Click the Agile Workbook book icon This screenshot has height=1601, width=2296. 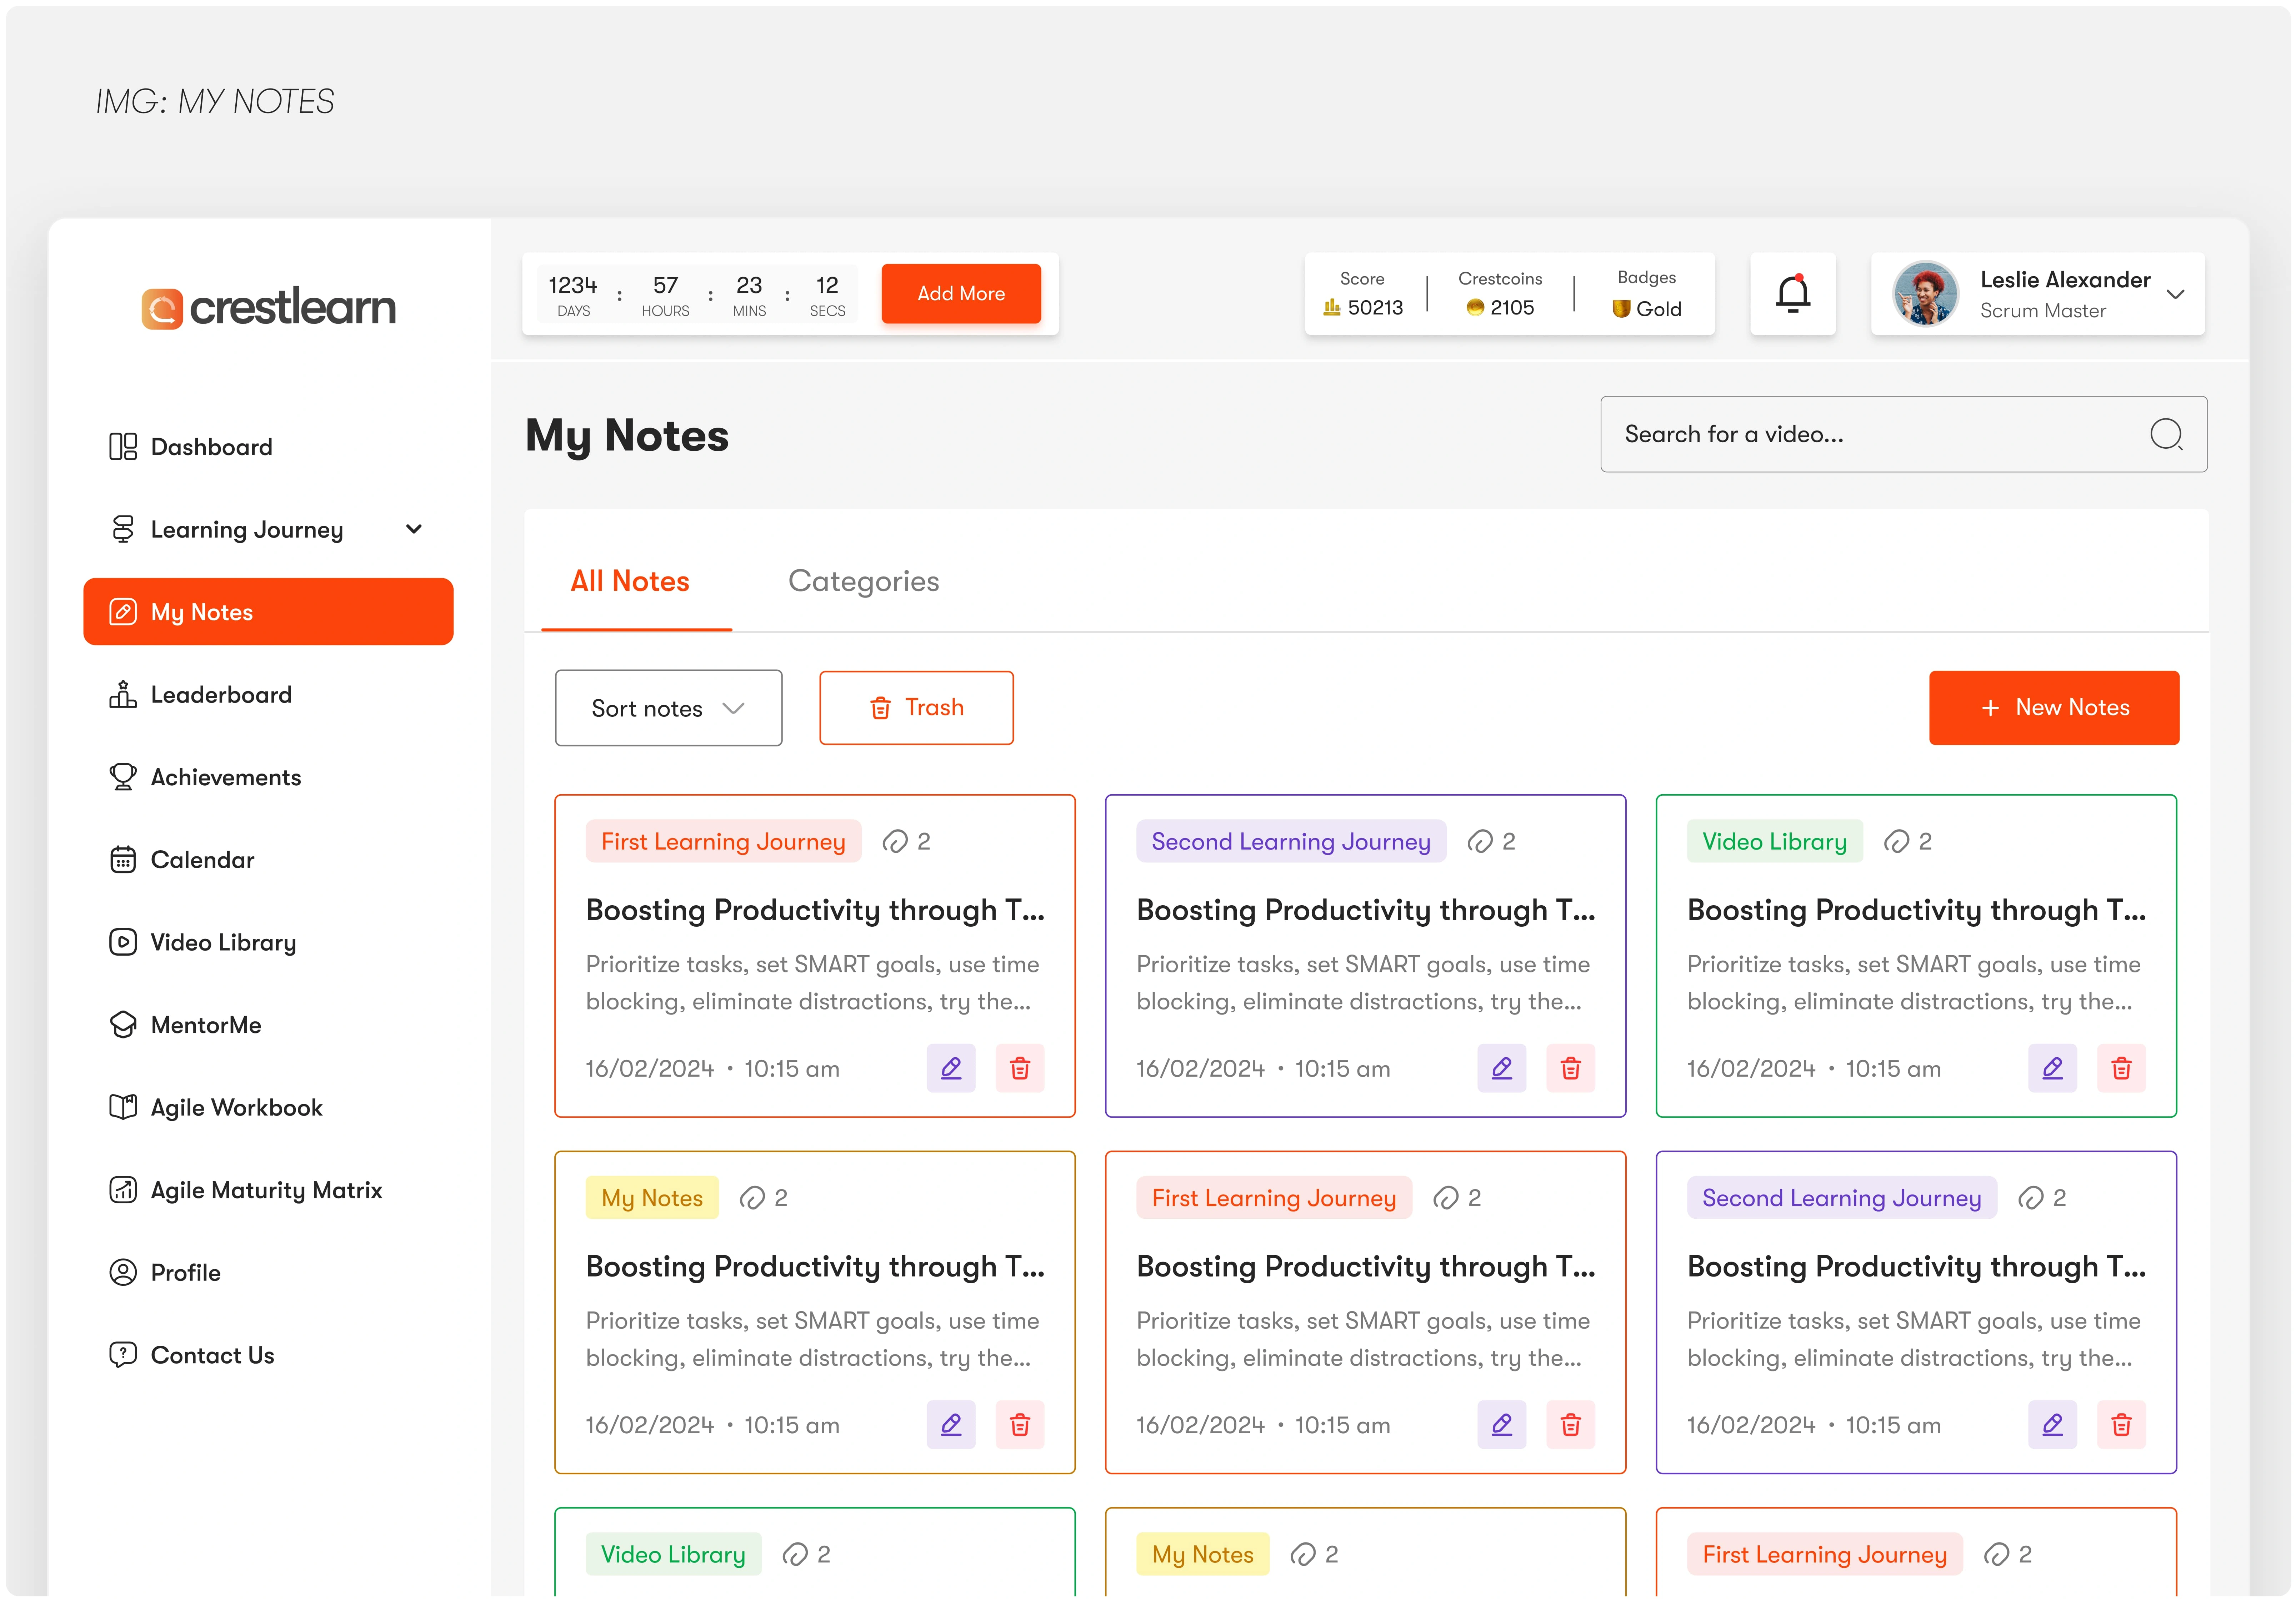click(x=123, y=1107)
